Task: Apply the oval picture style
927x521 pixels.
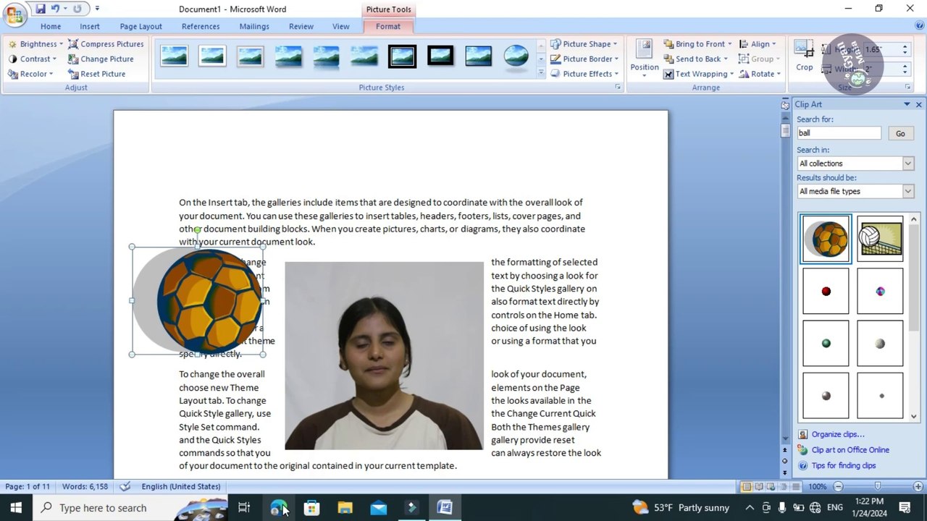Action: tap(516, 56)
